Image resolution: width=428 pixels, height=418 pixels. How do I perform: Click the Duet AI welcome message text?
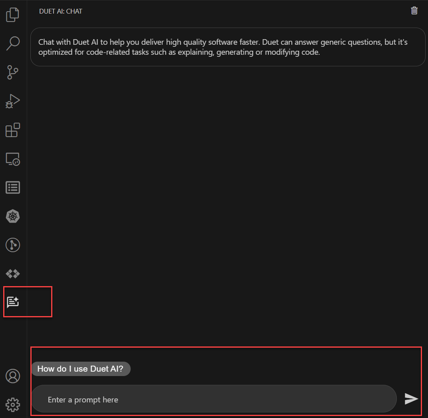tap(223, 47)
